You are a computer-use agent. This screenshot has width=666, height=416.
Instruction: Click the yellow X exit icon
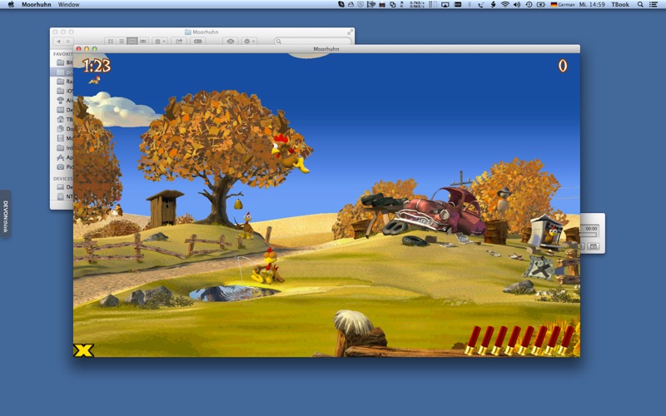click(84, 350)
